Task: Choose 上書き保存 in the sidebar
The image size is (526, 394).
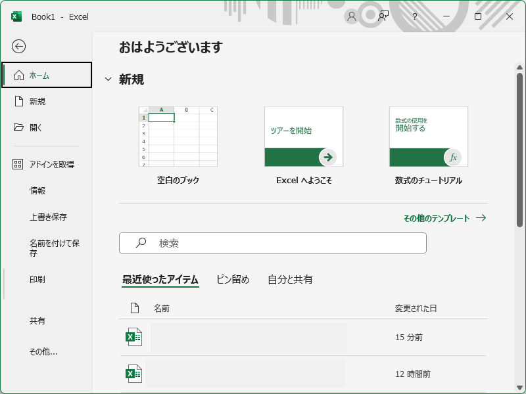Action: pyautogui.click(x=47, y=217)
